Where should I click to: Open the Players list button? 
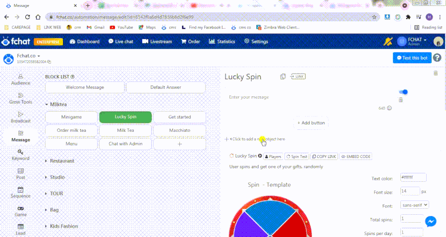(273, 157)
